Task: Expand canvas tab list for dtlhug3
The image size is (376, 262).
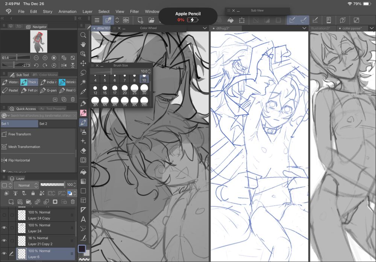Action: pyautogui.click(x=304, y=28)
